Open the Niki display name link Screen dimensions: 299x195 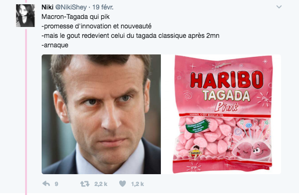tap(47, 7)
